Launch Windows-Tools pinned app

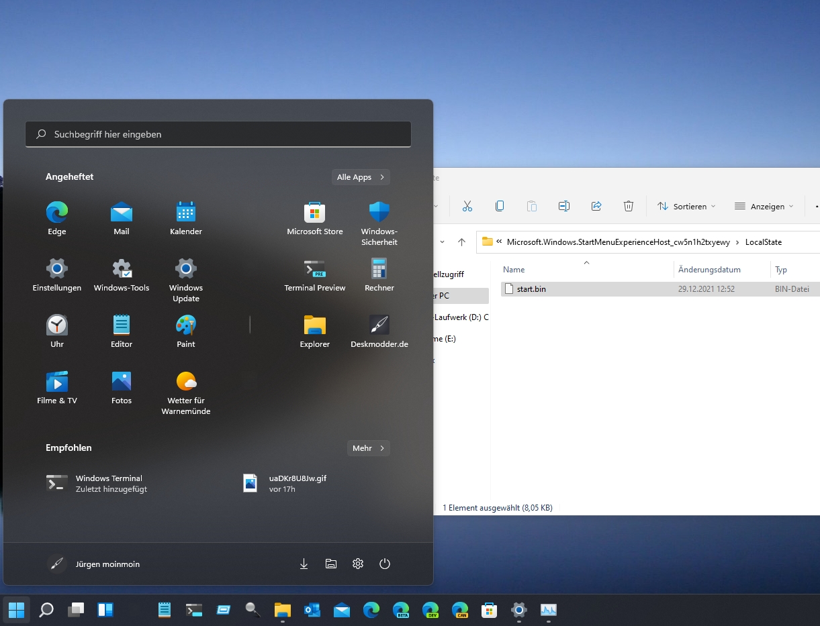tap(122, 275)
